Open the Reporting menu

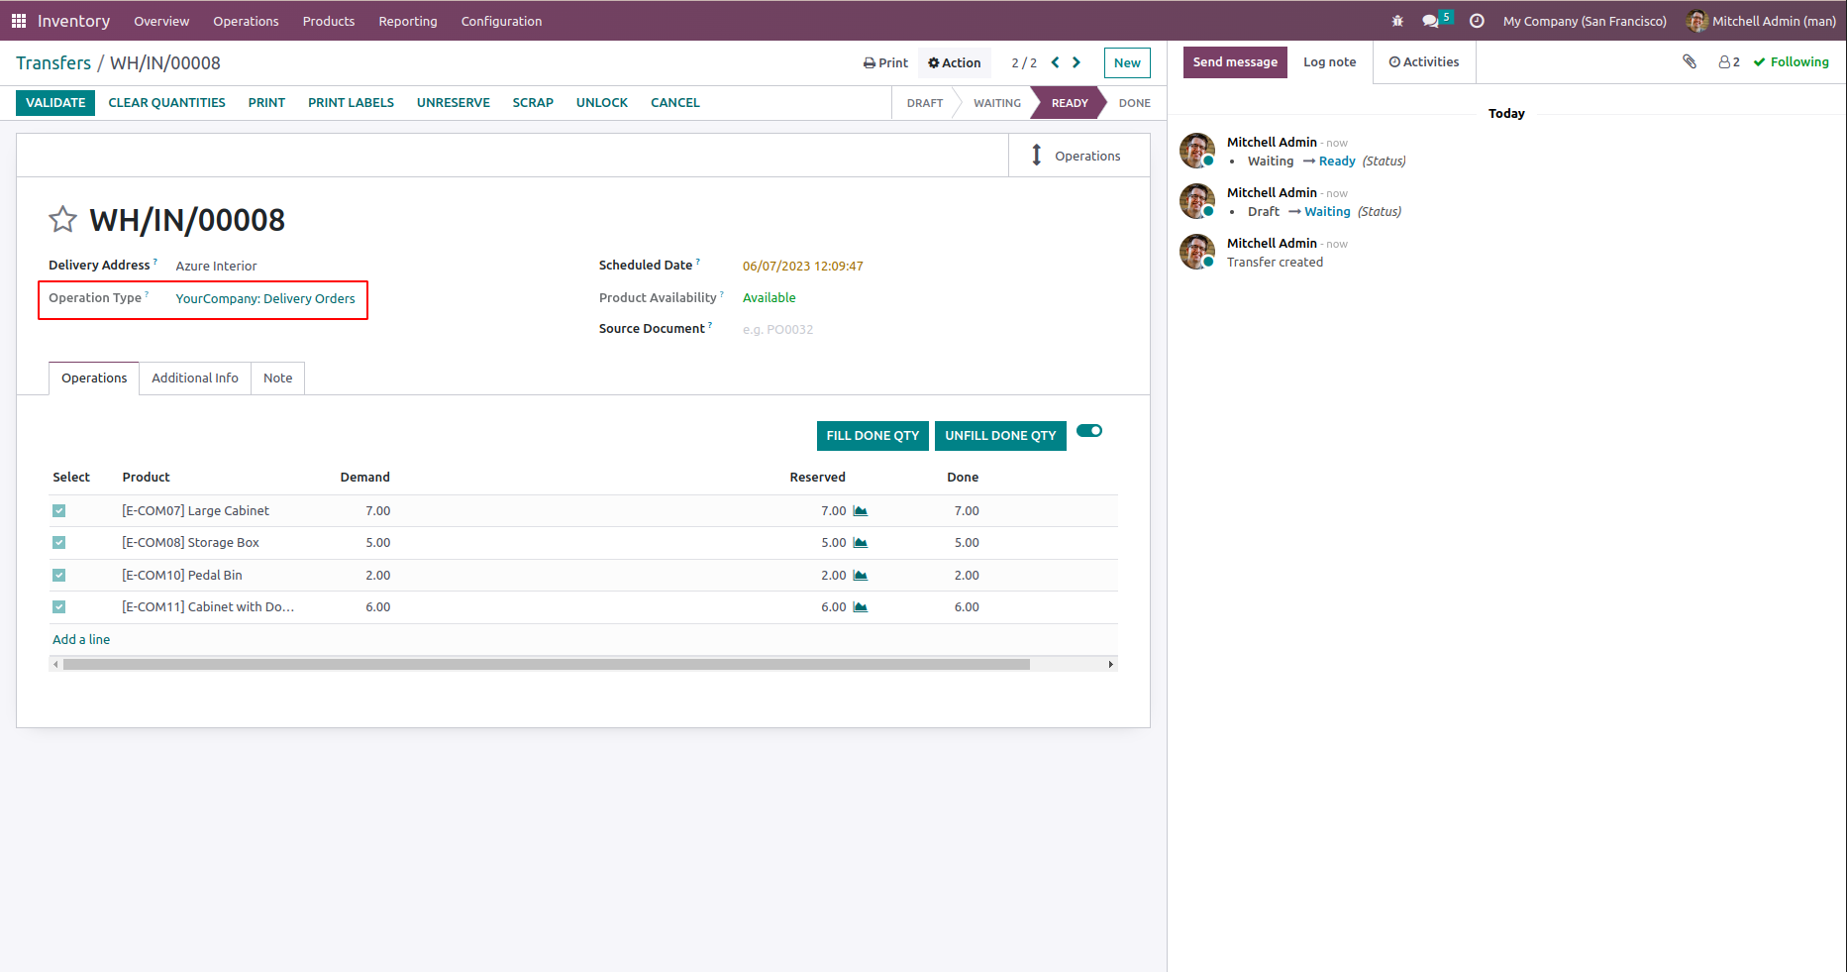(408, 21)
